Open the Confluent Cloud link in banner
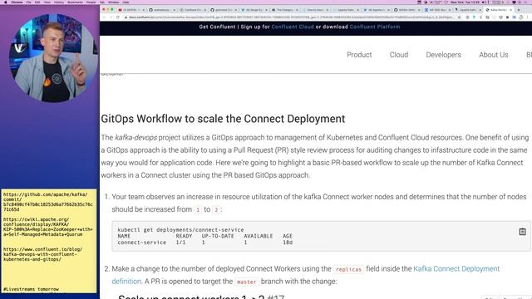 click(x=293, y=27)
